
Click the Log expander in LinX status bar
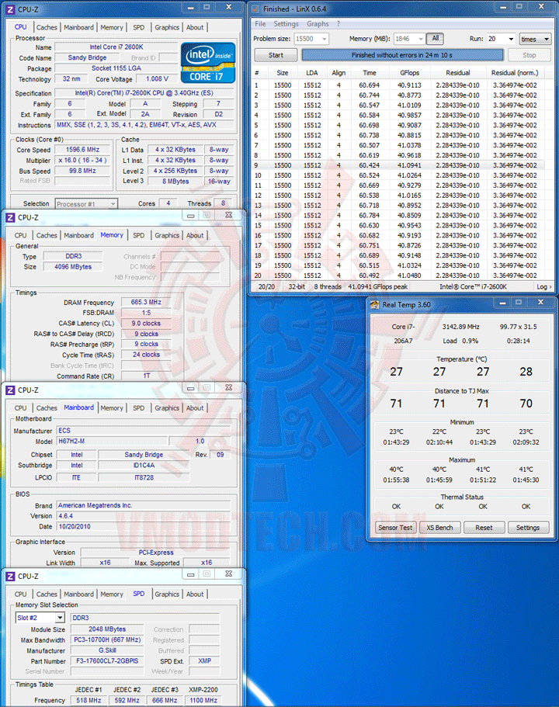543,287
